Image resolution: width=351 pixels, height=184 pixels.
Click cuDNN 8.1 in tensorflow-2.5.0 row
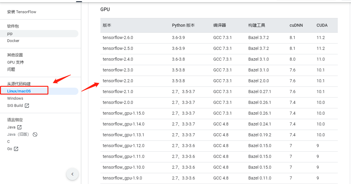pos(292,48)
